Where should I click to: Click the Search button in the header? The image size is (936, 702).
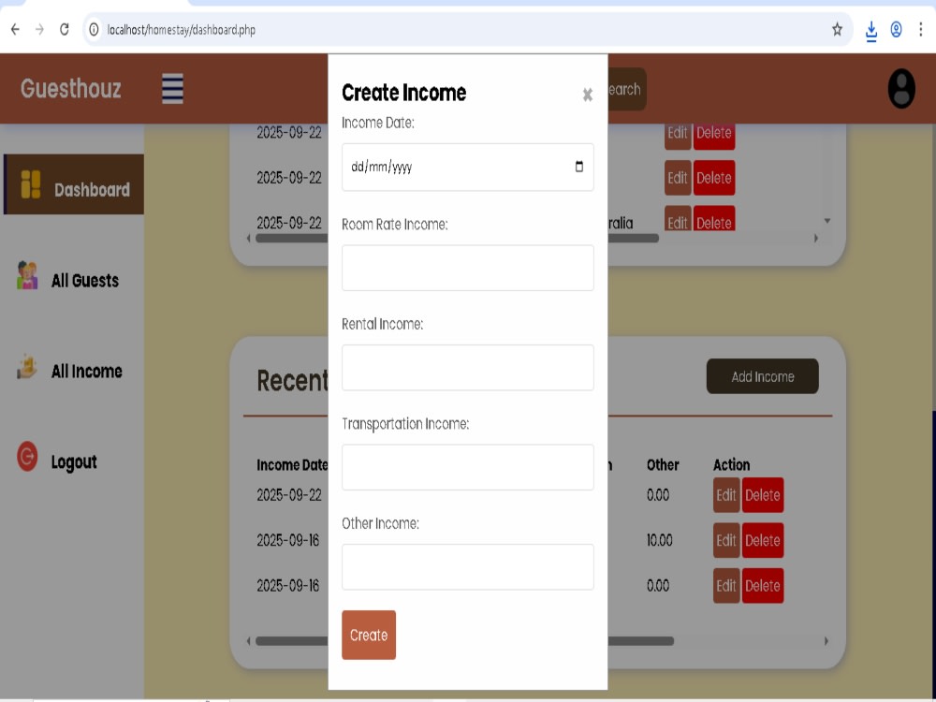[x=627, y=89]
